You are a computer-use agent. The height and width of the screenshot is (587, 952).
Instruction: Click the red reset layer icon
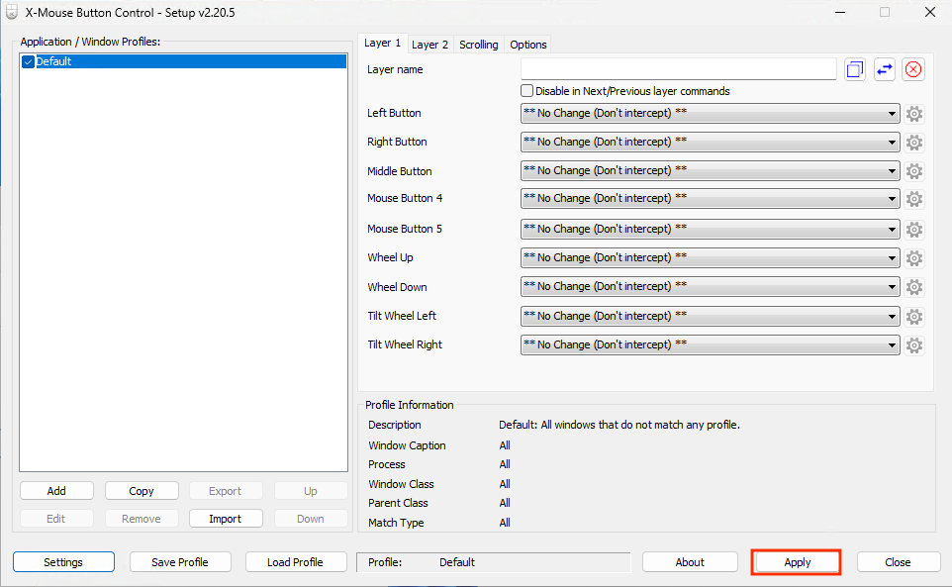(x=913, y=69)
